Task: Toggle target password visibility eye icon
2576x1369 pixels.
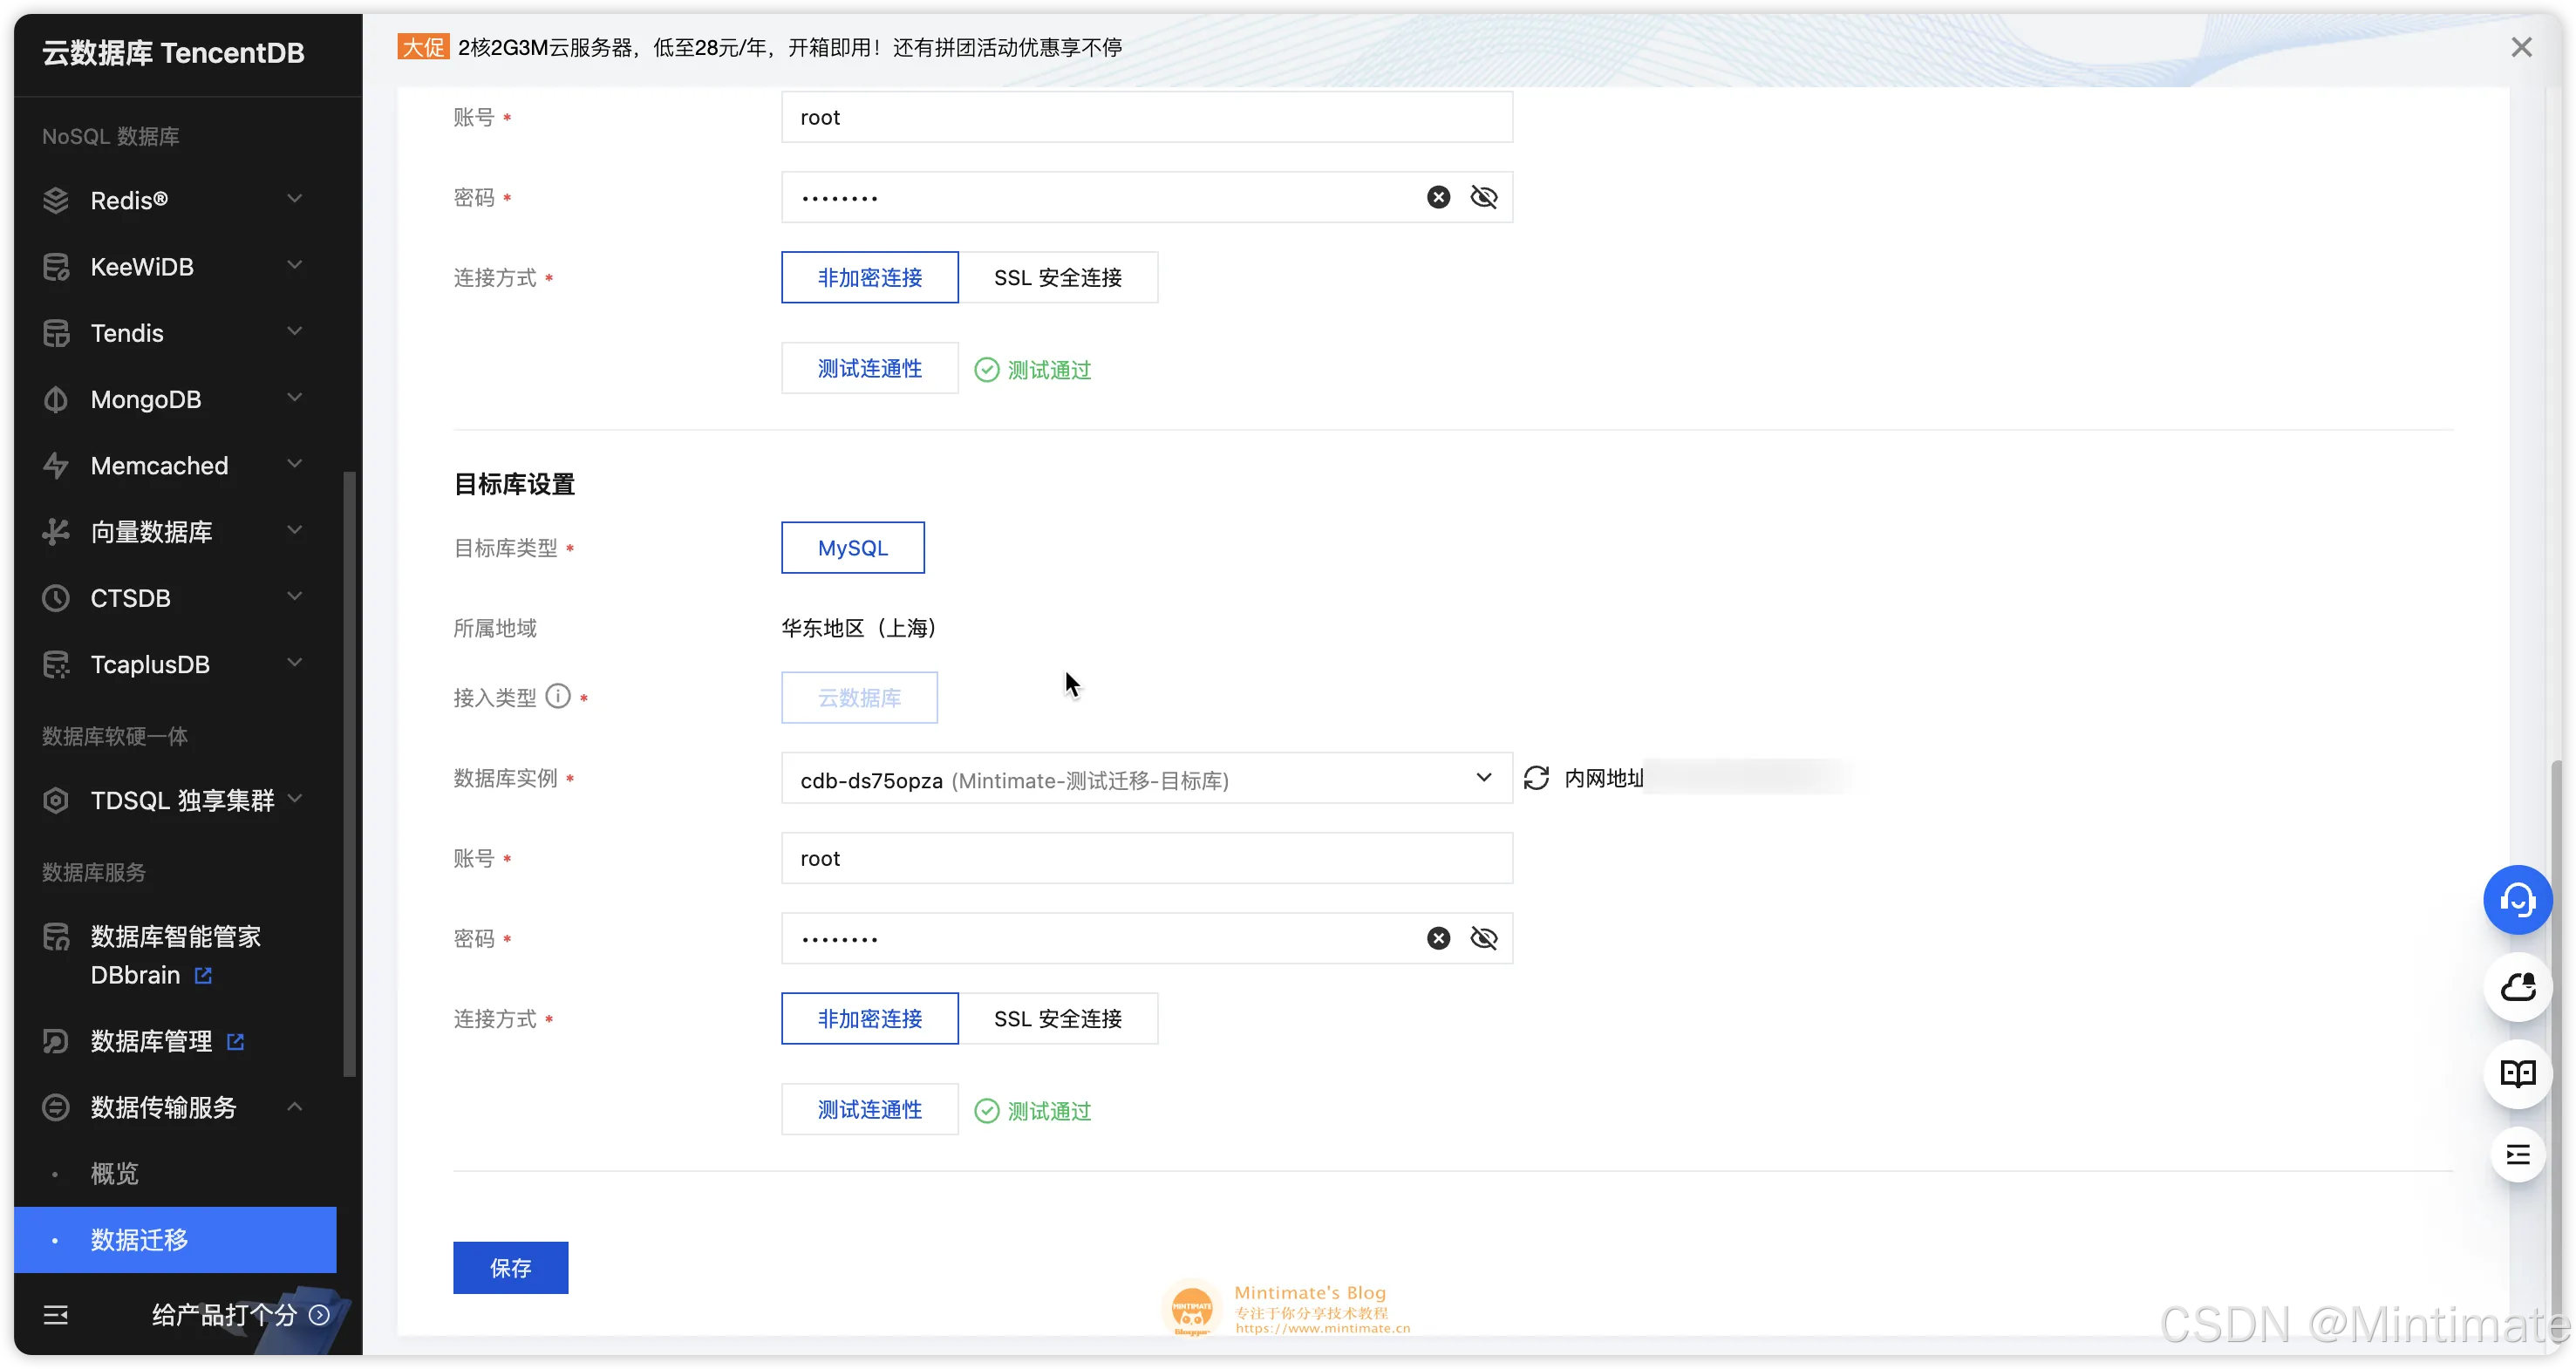Action: point(1484,938)
